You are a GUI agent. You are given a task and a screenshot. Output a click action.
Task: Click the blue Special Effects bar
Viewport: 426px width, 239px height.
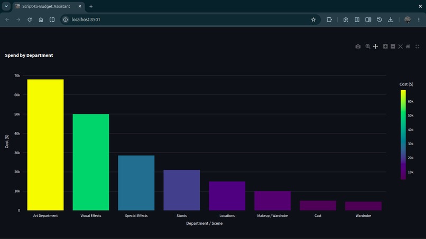click(136, 183)
